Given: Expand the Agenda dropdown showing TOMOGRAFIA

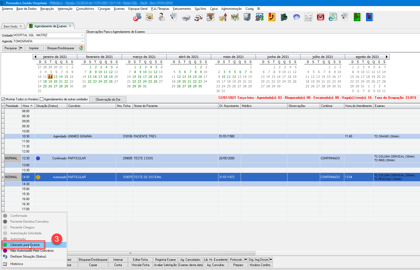Looking at the screenshot, I should (x=82, y=41).
